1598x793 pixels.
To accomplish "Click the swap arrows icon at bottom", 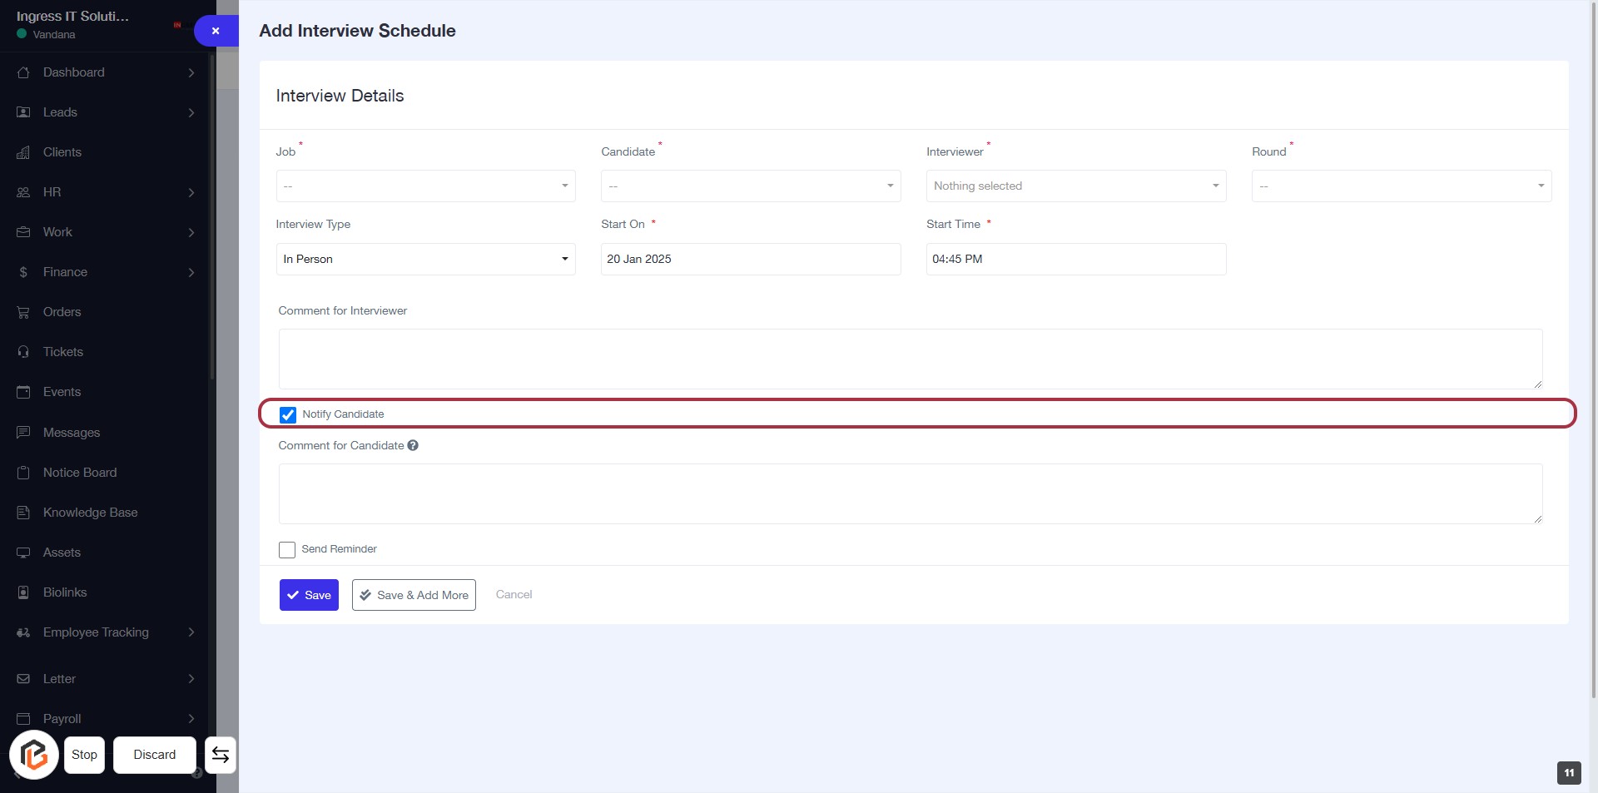I will click(x=221, y=755).
